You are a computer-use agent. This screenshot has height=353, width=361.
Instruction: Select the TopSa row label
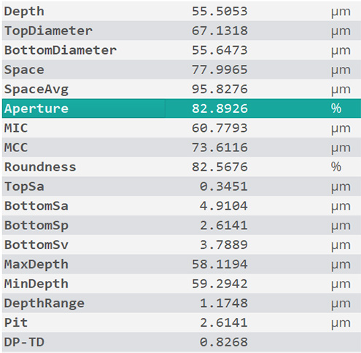click(x=24, y=187)
